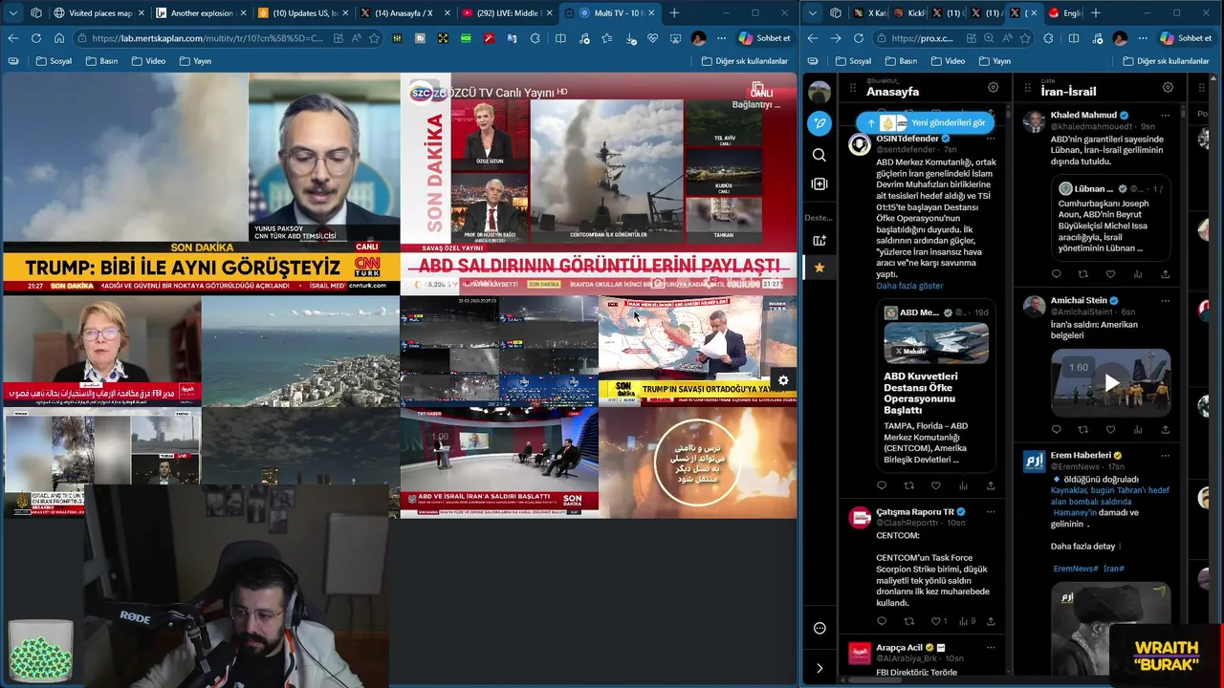The width and height of the screenshot is (1224, 688).
Task: Like the Çatışma Raporu TR post
Action: point(938,621)
